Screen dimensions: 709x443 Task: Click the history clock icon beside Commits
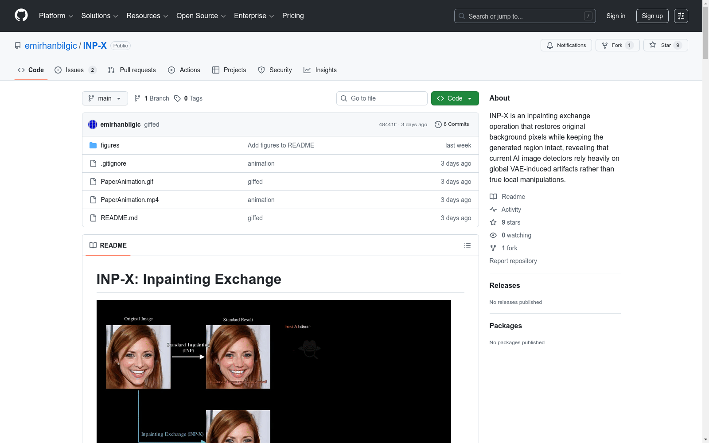[438, 124]
